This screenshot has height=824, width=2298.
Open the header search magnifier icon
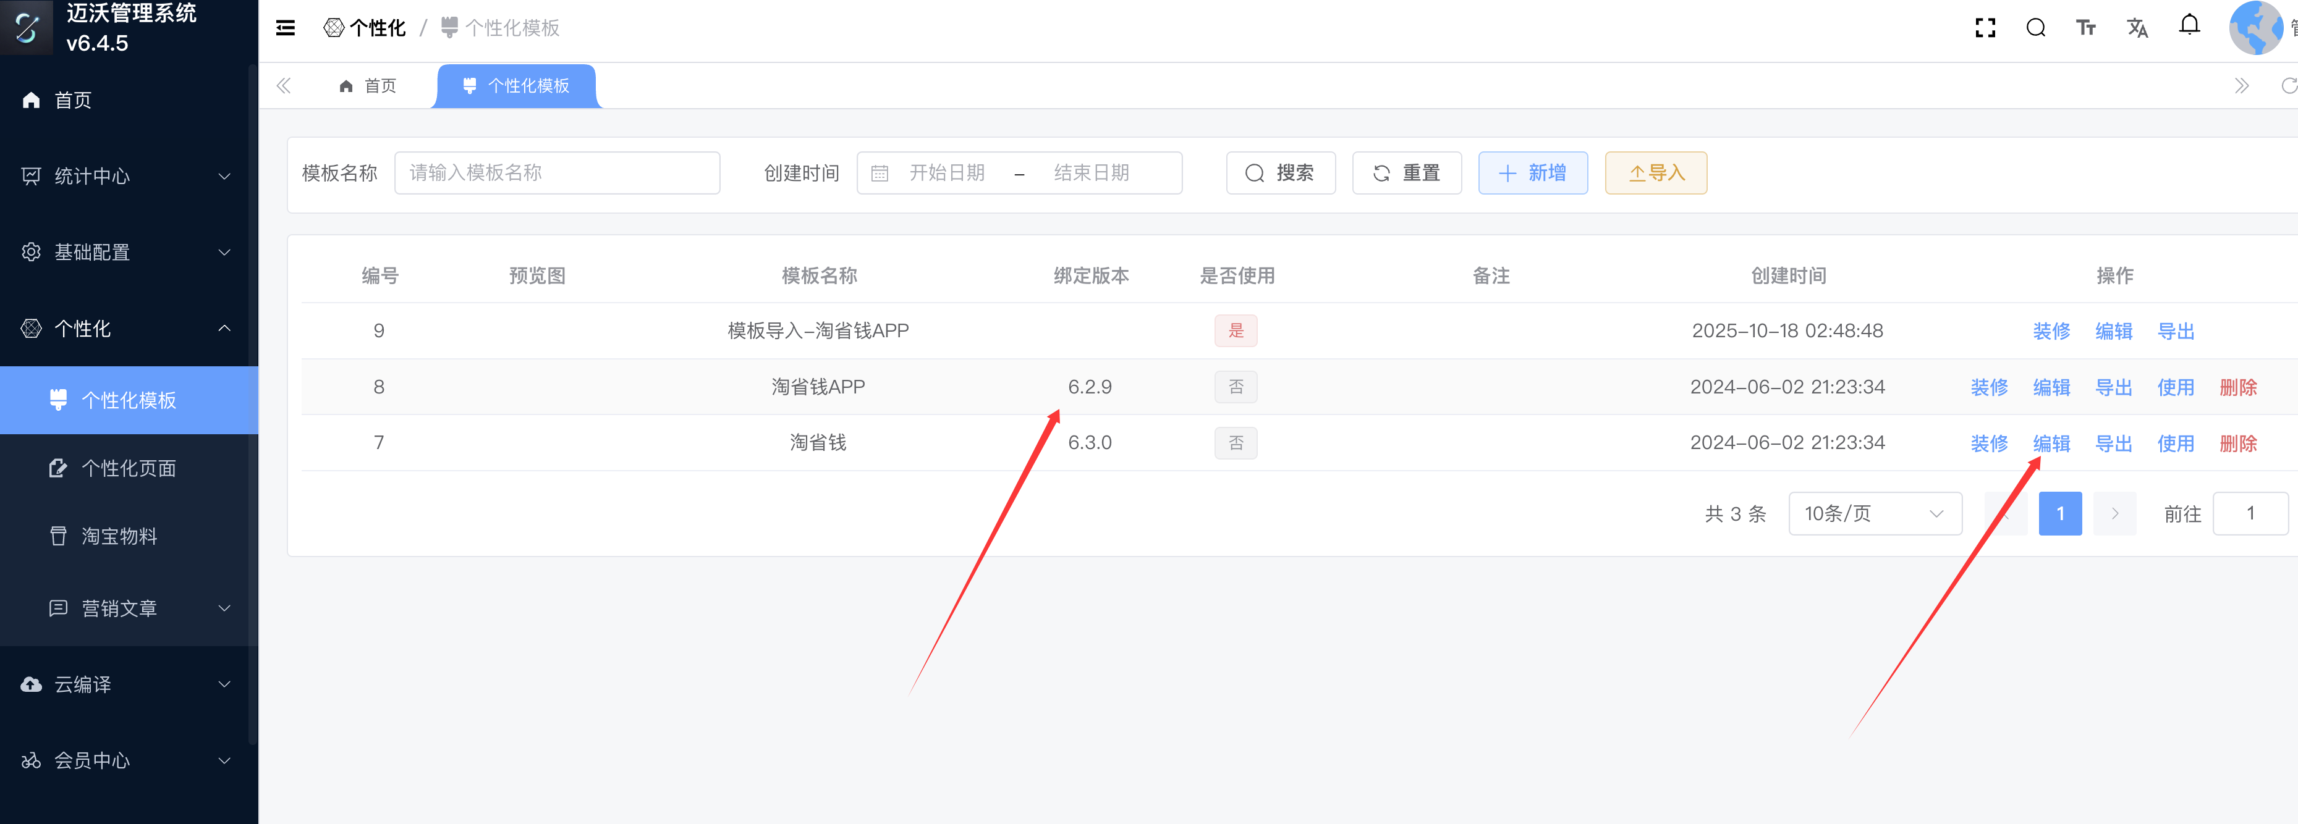2036,28
